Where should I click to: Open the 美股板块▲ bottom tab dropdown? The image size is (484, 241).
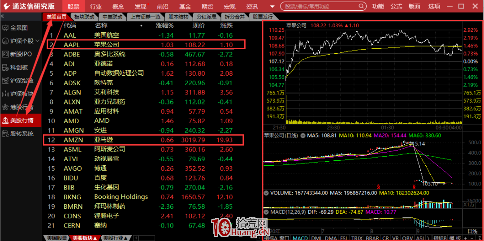pyautogui.click(x=85, y=238)
